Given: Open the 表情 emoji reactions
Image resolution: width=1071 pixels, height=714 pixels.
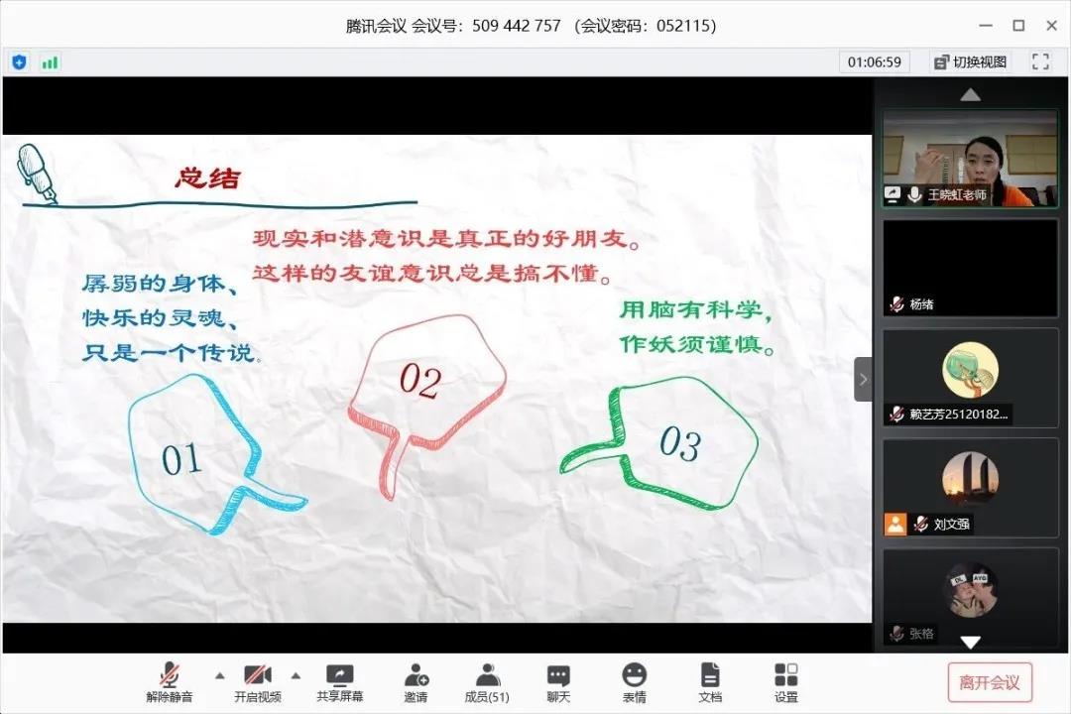Looking at the screenshot, I should tap(634, 682).
